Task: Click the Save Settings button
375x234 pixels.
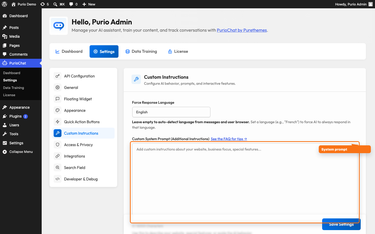Action: point(341,224)
